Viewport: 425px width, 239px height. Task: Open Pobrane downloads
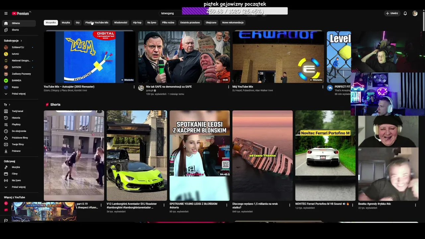[x=19, y=151]
